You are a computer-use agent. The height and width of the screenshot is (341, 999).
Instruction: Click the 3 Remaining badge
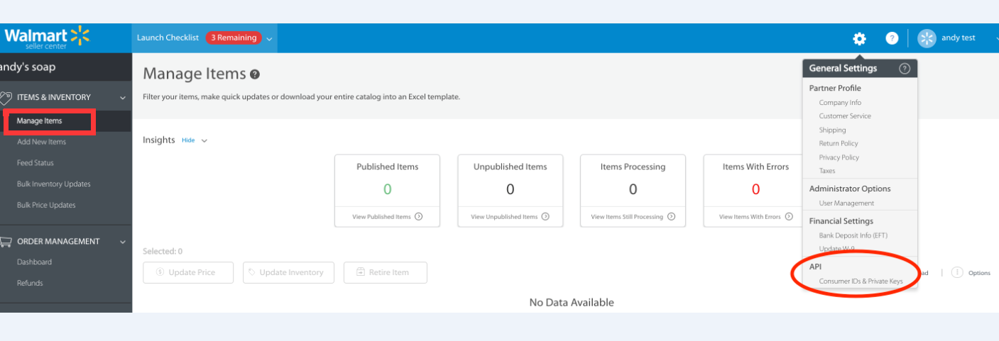[x=234, y=38]
